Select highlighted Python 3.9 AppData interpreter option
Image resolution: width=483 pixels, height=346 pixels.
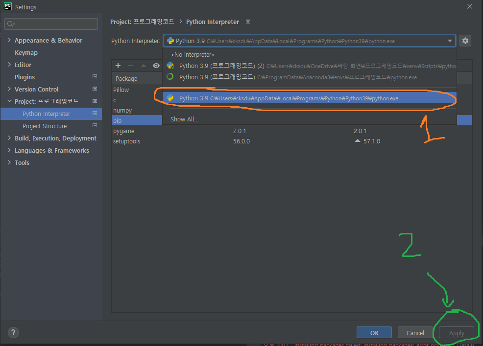tap(310, 98)
